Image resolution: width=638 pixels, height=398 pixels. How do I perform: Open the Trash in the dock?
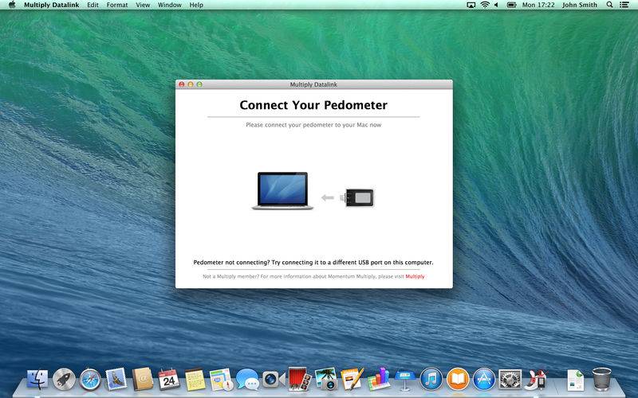click(602, 380)
